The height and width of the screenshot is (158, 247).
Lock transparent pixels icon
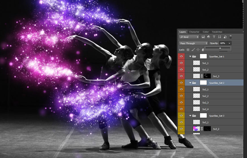(188, 50)
